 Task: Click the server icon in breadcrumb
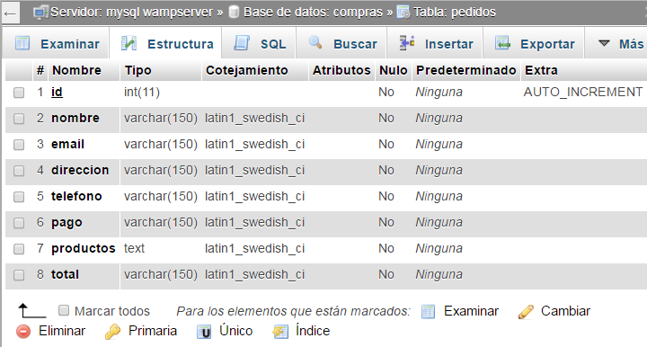point(40,13)
